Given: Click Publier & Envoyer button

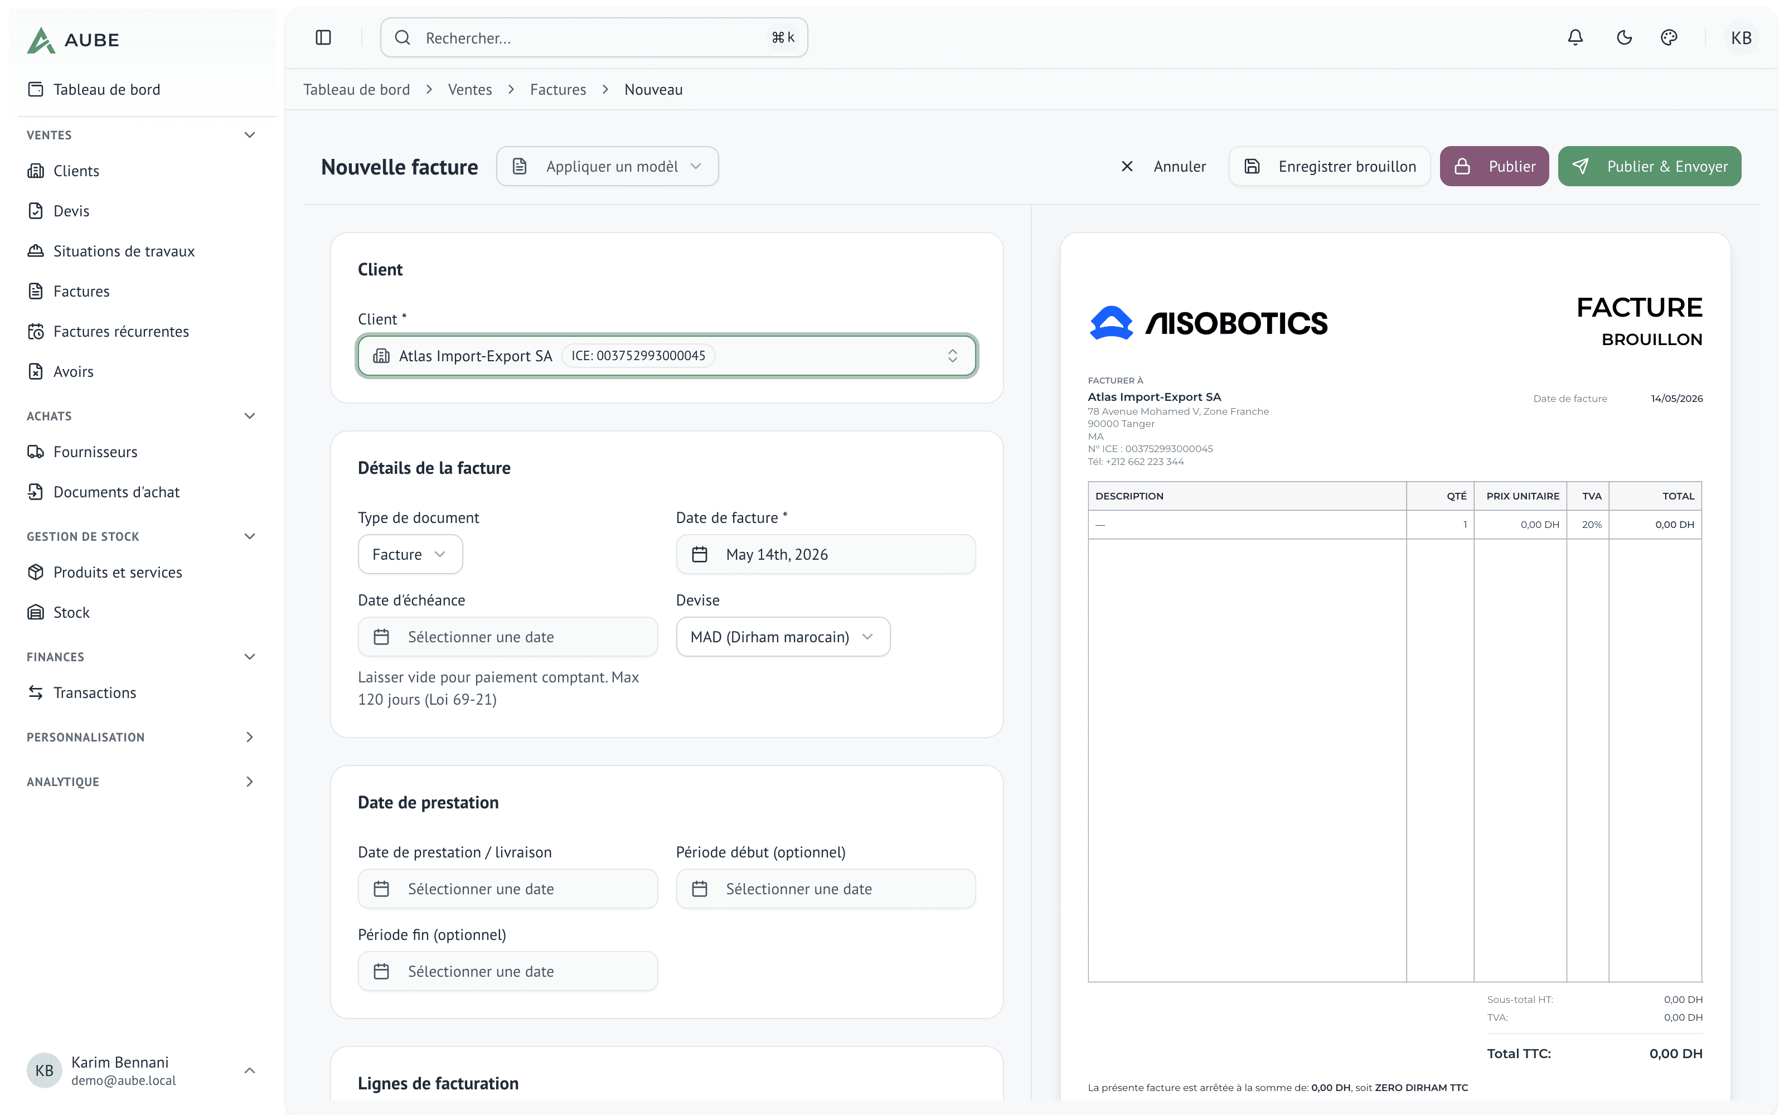Looking at the screenshot, I should tap(1649, 167).
